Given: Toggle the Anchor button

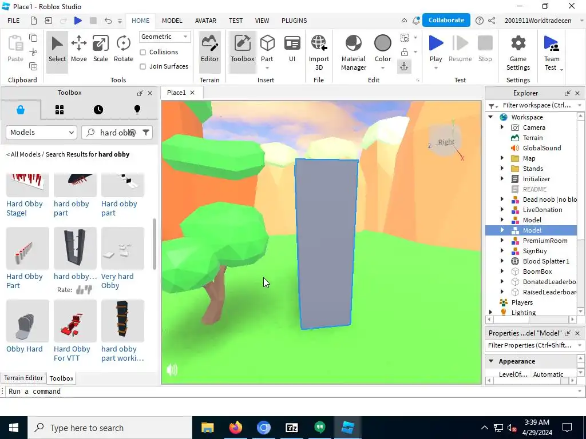Looking at the screenshot, I should [404, 66].
